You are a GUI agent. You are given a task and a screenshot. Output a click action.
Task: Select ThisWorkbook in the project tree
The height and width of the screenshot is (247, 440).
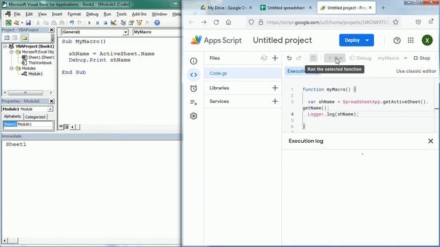40,62
